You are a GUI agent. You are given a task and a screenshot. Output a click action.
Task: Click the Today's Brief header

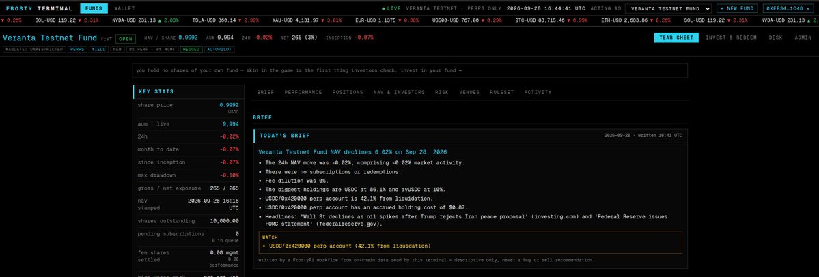[470, 136]
